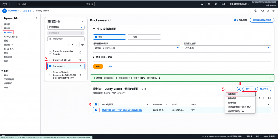Open the info circle icon in breadcrumb bar
Viewport: 278px width, 139px height.
(256, 11)
